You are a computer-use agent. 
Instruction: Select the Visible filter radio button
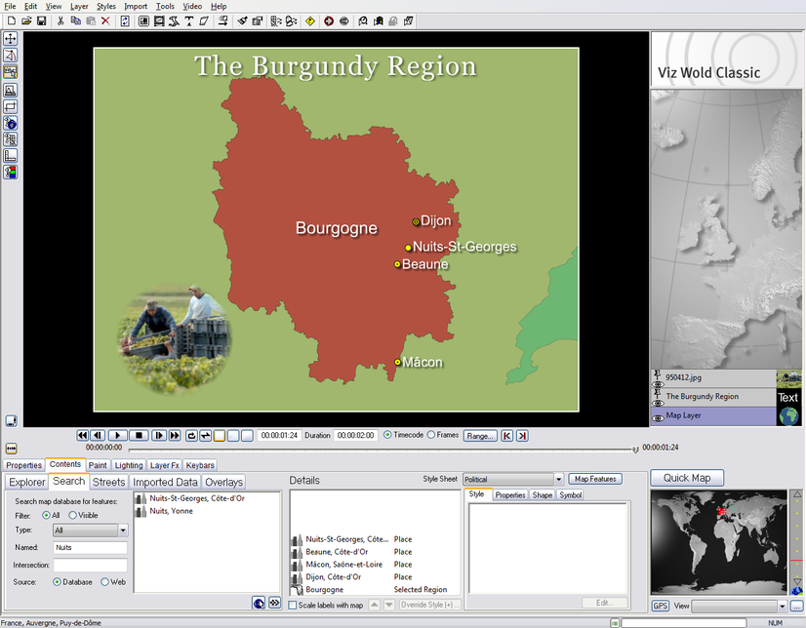coord(73,515)
